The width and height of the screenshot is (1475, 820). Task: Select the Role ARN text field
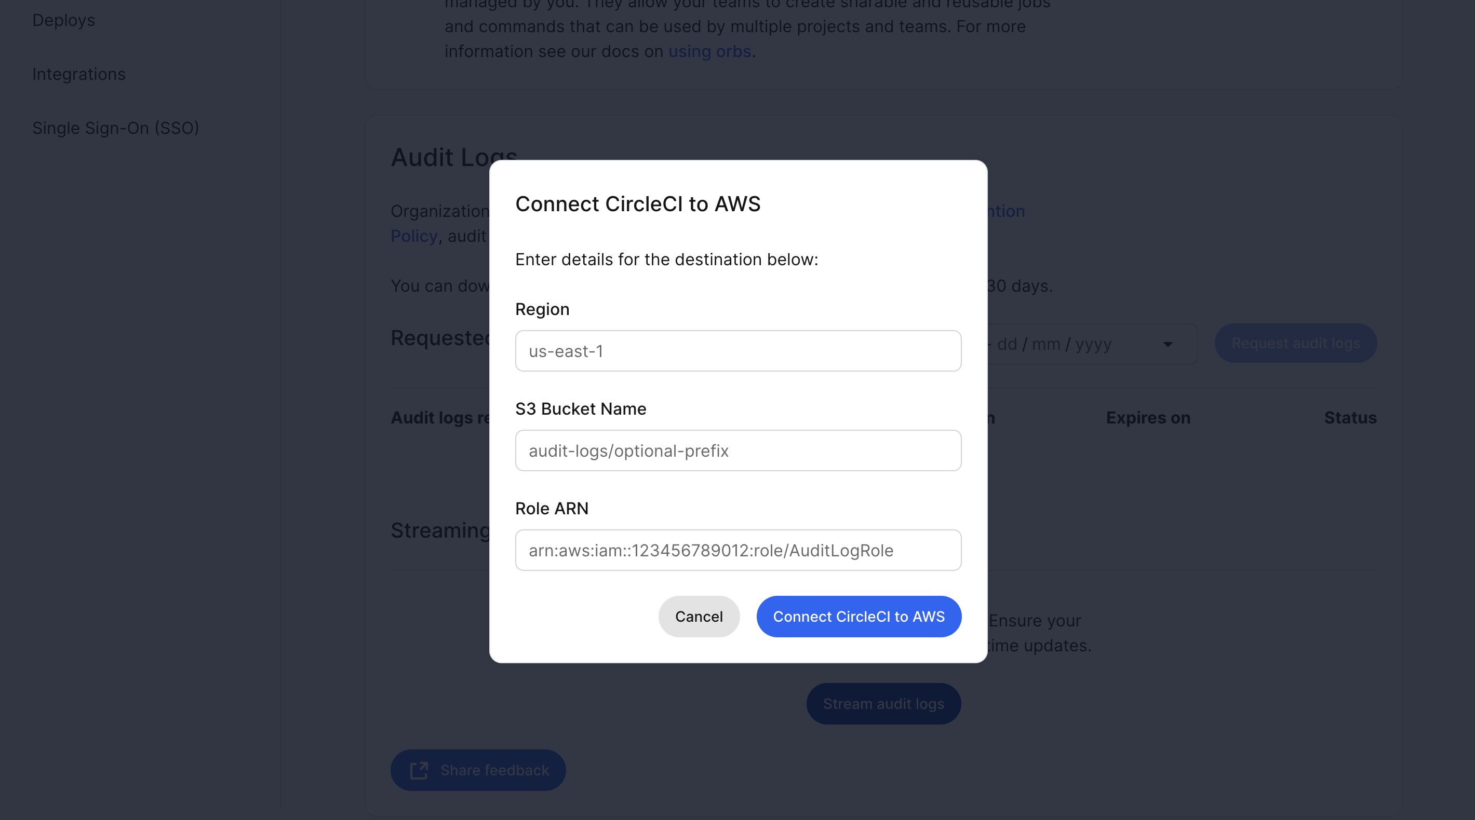[737, 550]
